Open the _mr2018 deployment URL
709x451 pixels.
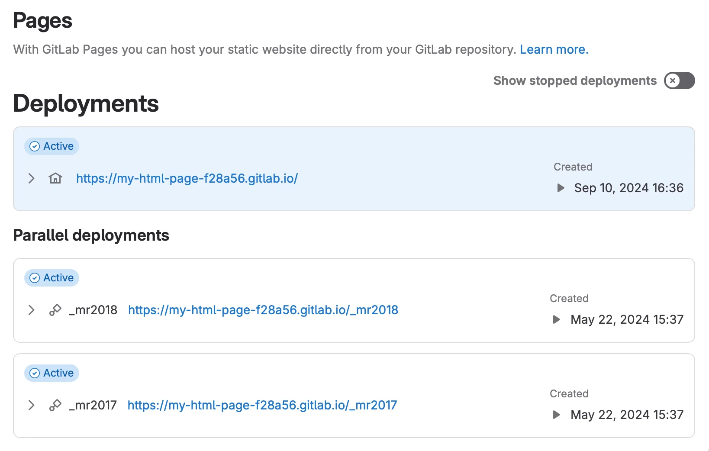pos(263,310)
